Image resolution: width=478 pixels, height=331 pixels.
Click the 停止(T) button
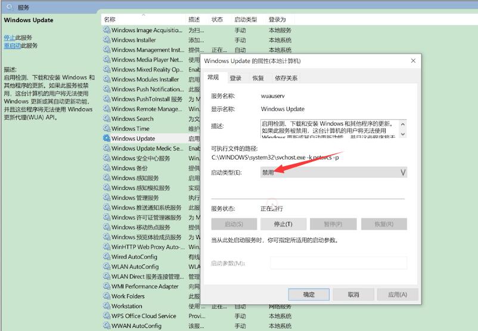click(x=283, y=224)
